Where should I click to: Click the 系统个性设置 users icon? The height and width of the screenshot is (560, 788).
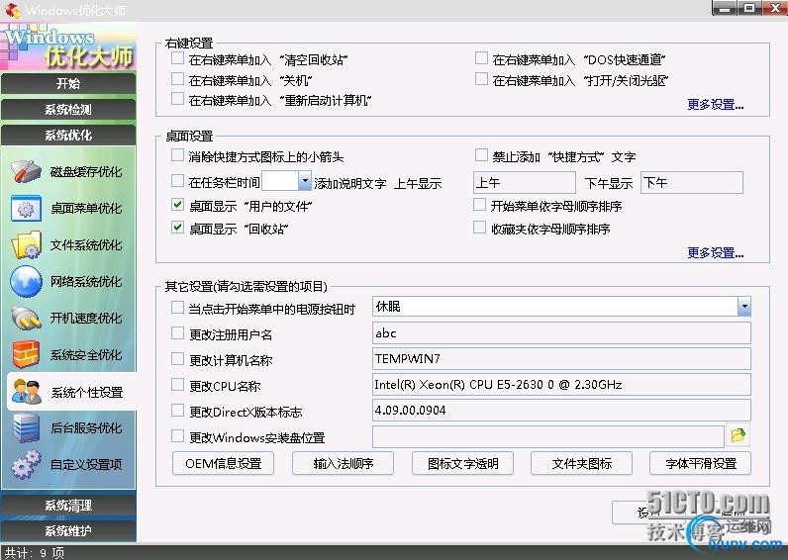[27, 392]
